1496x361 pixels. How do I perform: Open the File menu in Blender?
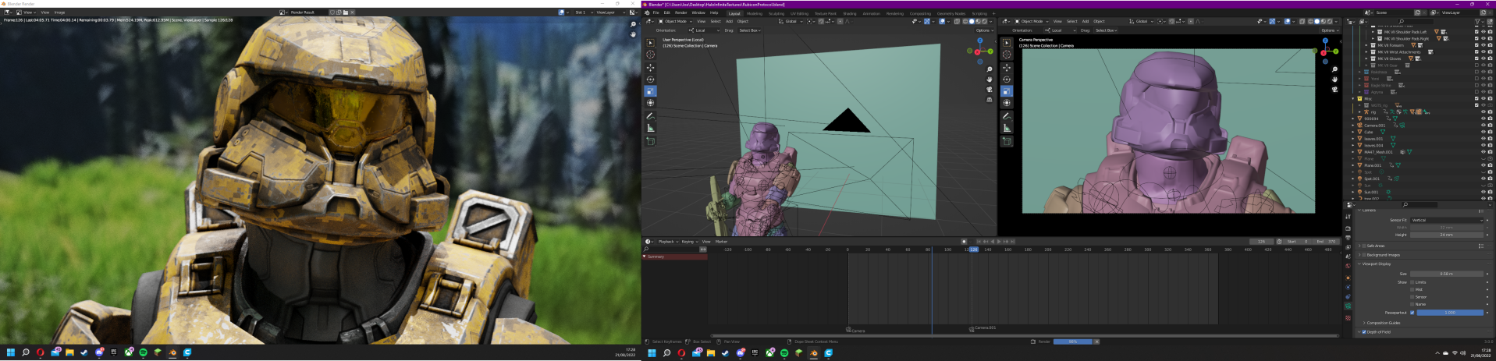pyautogui.click(x=656, y=12)
